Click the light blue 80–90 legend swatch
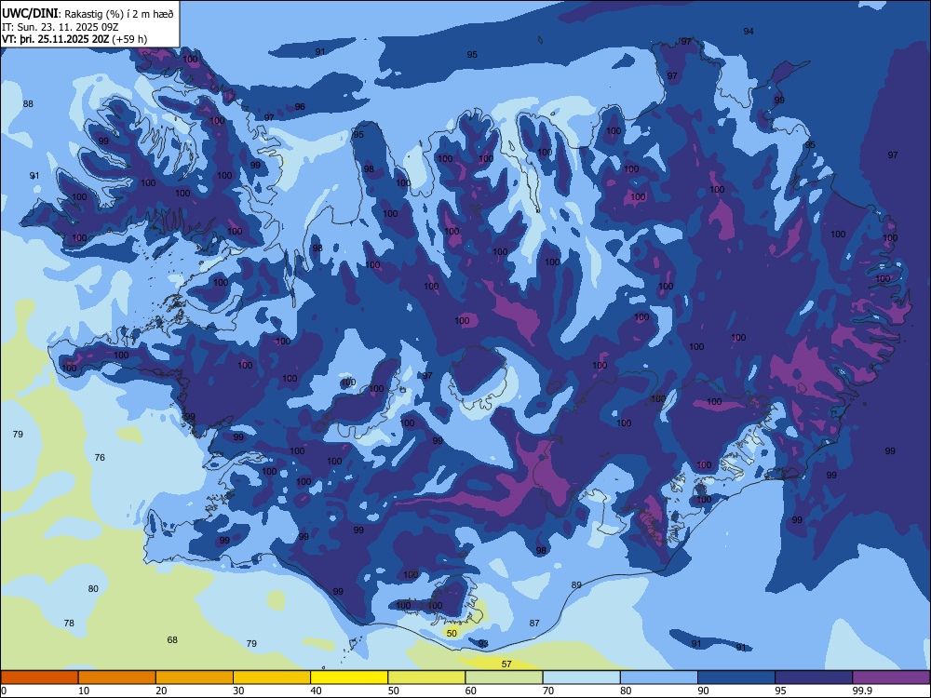Screen dimensions: 931x698 click(x=659, y=678)
